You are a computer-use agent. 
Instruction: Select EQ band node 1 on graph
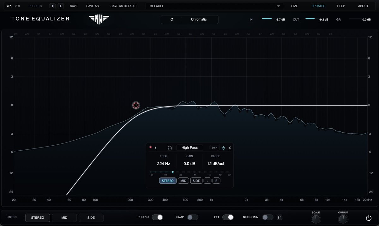tap(136, 105)
